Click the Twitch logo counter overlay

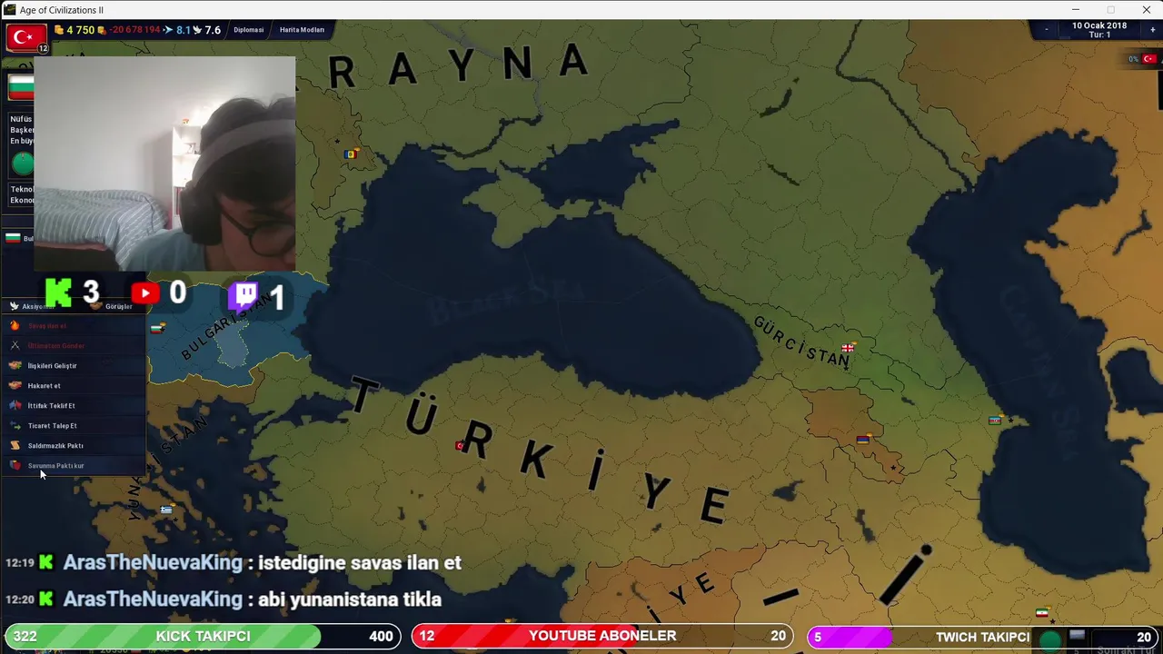(244, 296)
